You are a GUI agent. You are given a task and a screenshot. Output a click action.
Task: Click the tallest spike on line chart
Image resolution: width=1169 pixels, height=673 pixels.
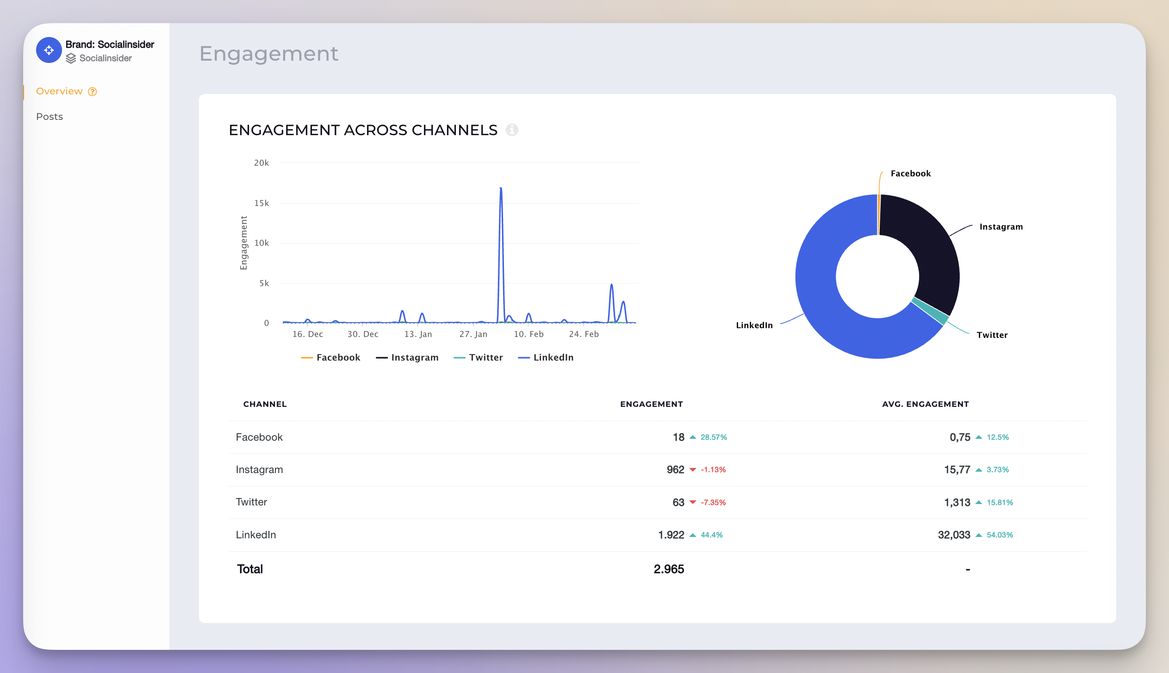501,189
